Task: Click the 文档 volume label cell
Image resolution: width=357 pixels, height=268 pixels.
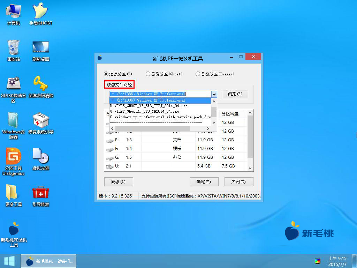Action: [x=177, y=140]
